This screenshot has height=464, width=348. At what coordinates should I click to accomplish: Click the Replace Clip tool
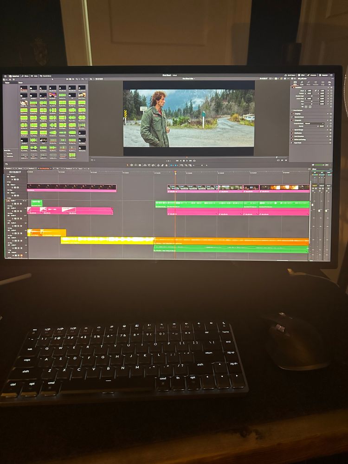pyautogui.click(x=153, y=166)
